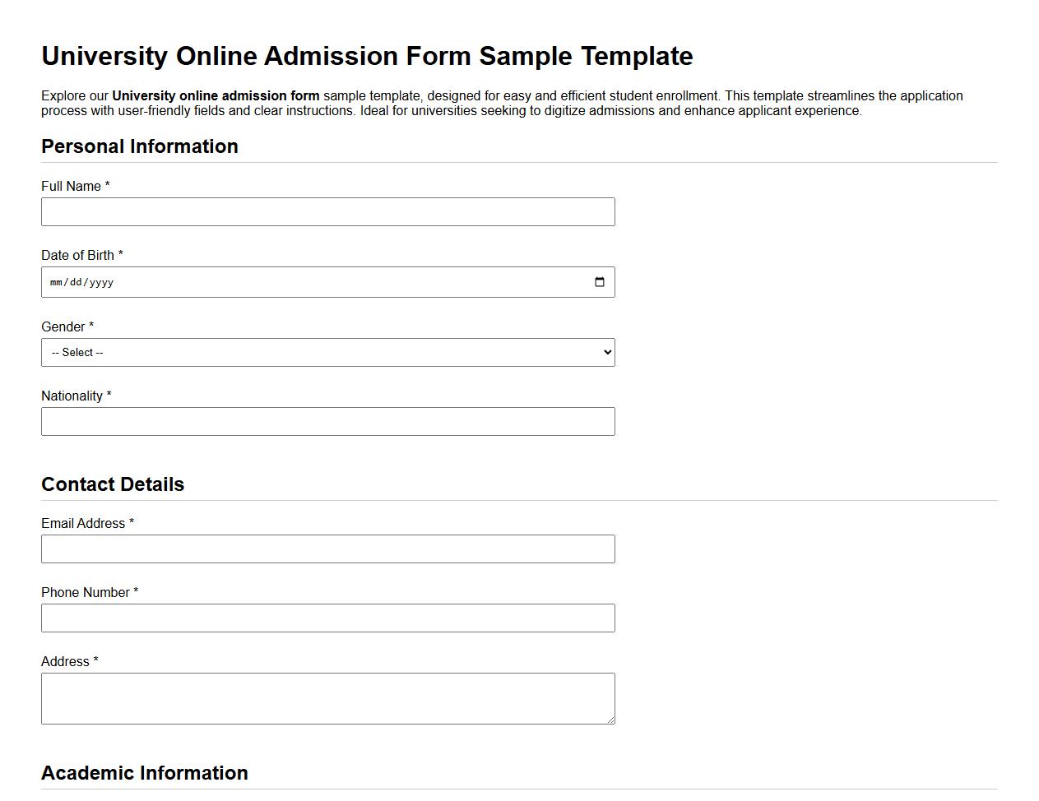Click the Personal Information heading
Viewport: 1039px width, 801px height.
140,146
